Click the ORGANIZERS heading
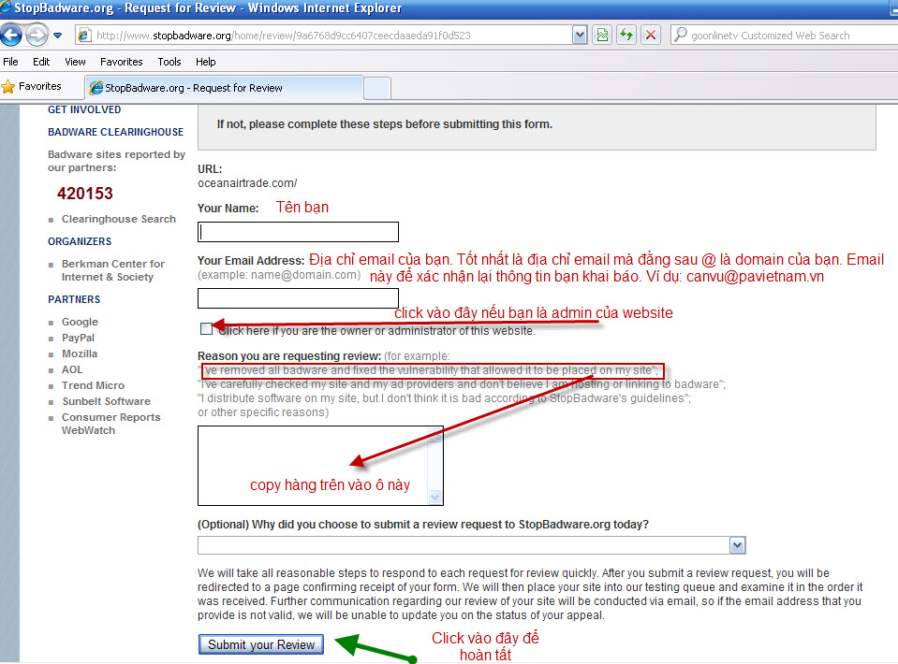The width and height of the screenshot is (898, 664). (80, 241)
